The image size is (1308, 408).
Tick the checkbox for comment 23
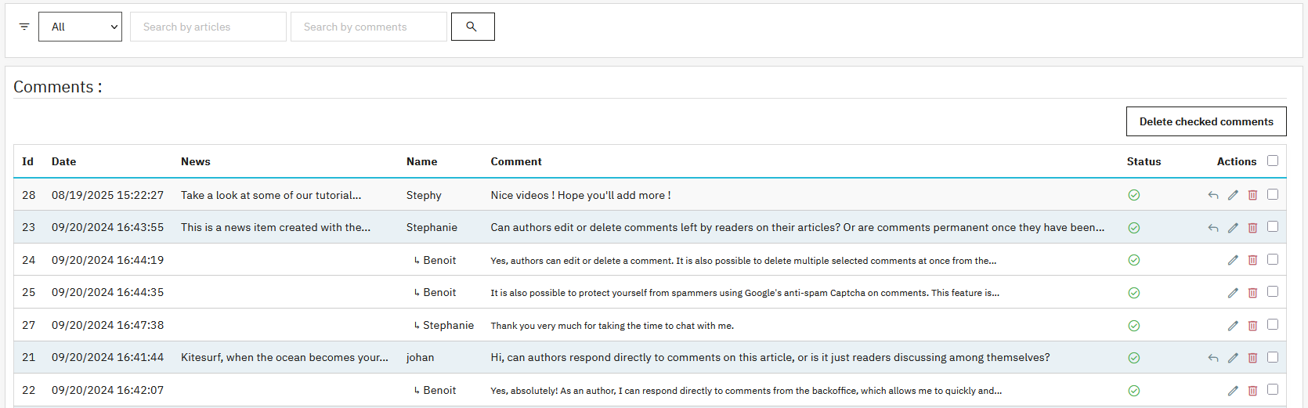[1273, 226]
